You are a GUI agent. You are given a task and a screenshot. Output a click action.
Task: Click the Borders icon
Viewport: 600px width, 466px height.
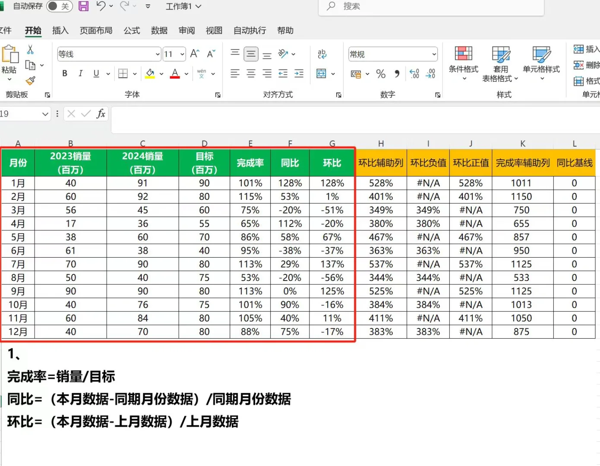(123, 73)
